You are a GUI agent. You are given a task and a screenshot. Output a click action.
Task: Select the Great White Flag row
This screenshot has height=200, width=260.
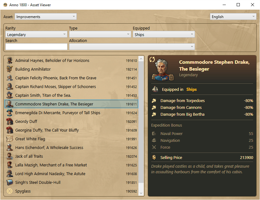(71, 139)
